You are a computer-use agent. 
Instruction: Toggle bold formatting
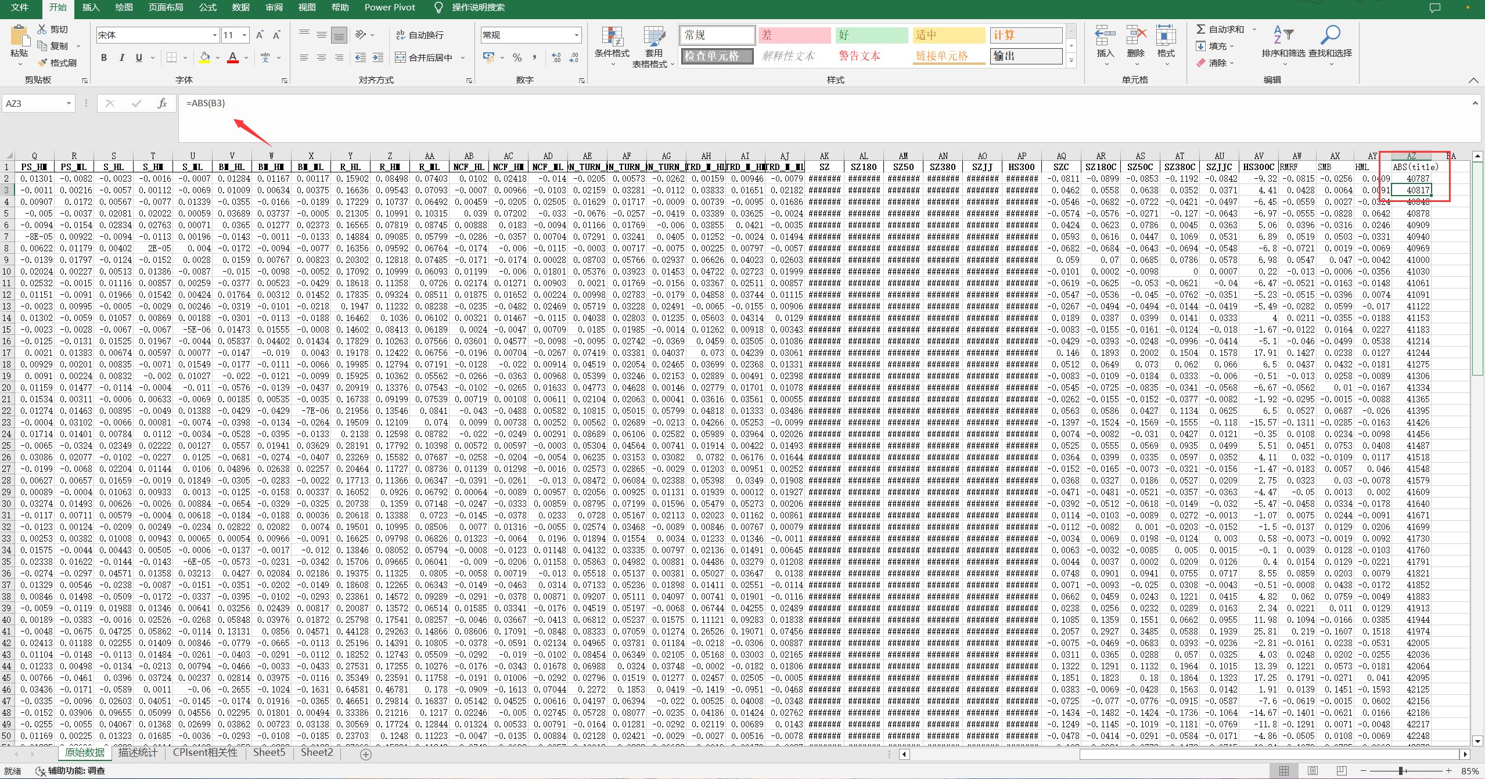104,57
